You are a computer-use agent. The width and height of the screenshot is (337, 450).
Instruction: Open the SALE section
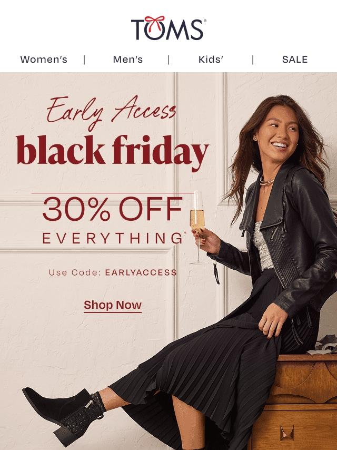point(295,60)
